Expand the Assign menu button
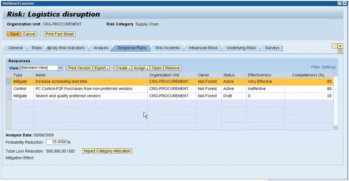The width and height of the screenshot is (349, 181). 141,68
